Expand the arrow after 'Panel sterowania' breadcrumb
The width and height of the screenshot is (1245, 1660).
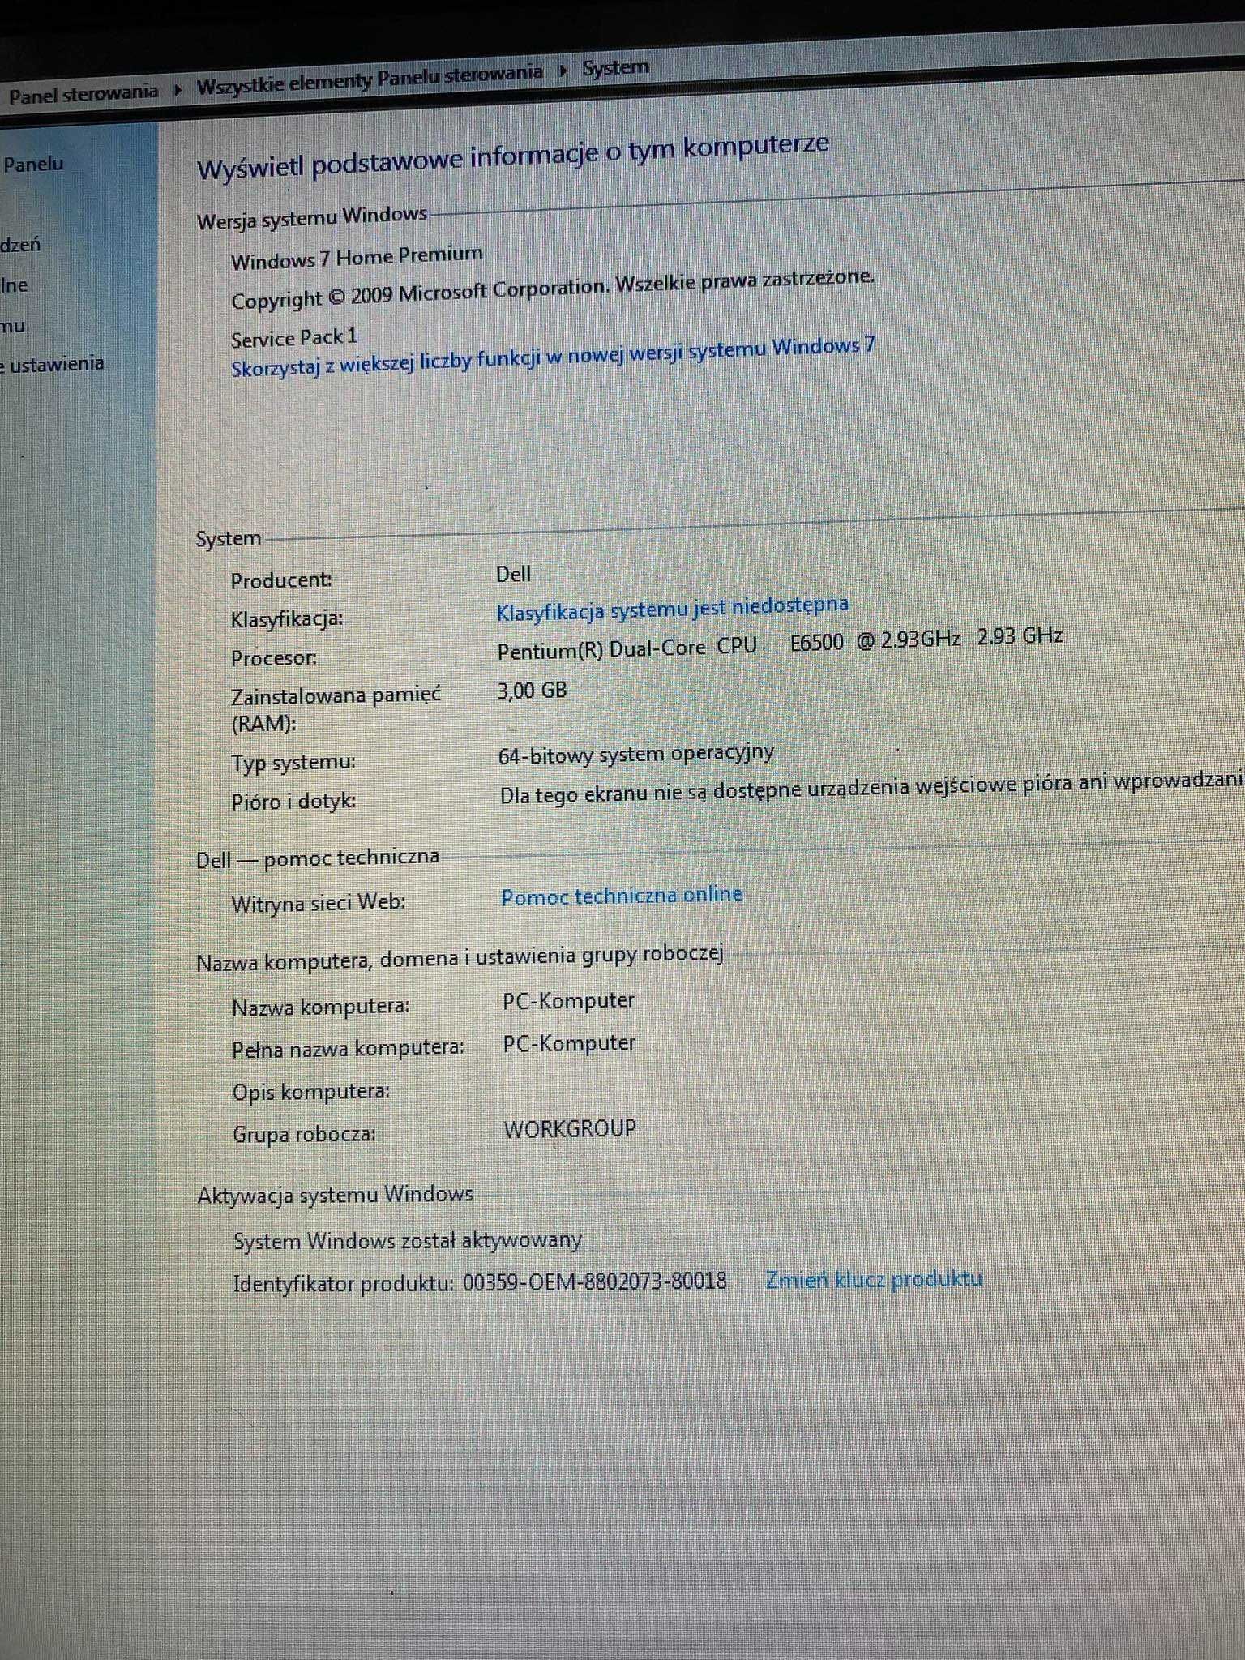click(178, 89)
